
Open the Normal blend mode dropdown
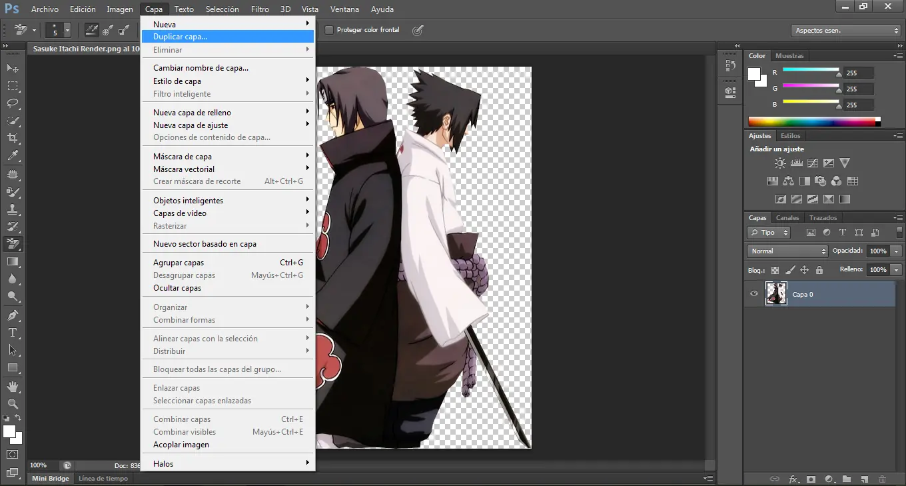pyautogui.click(x=787, y=251)
